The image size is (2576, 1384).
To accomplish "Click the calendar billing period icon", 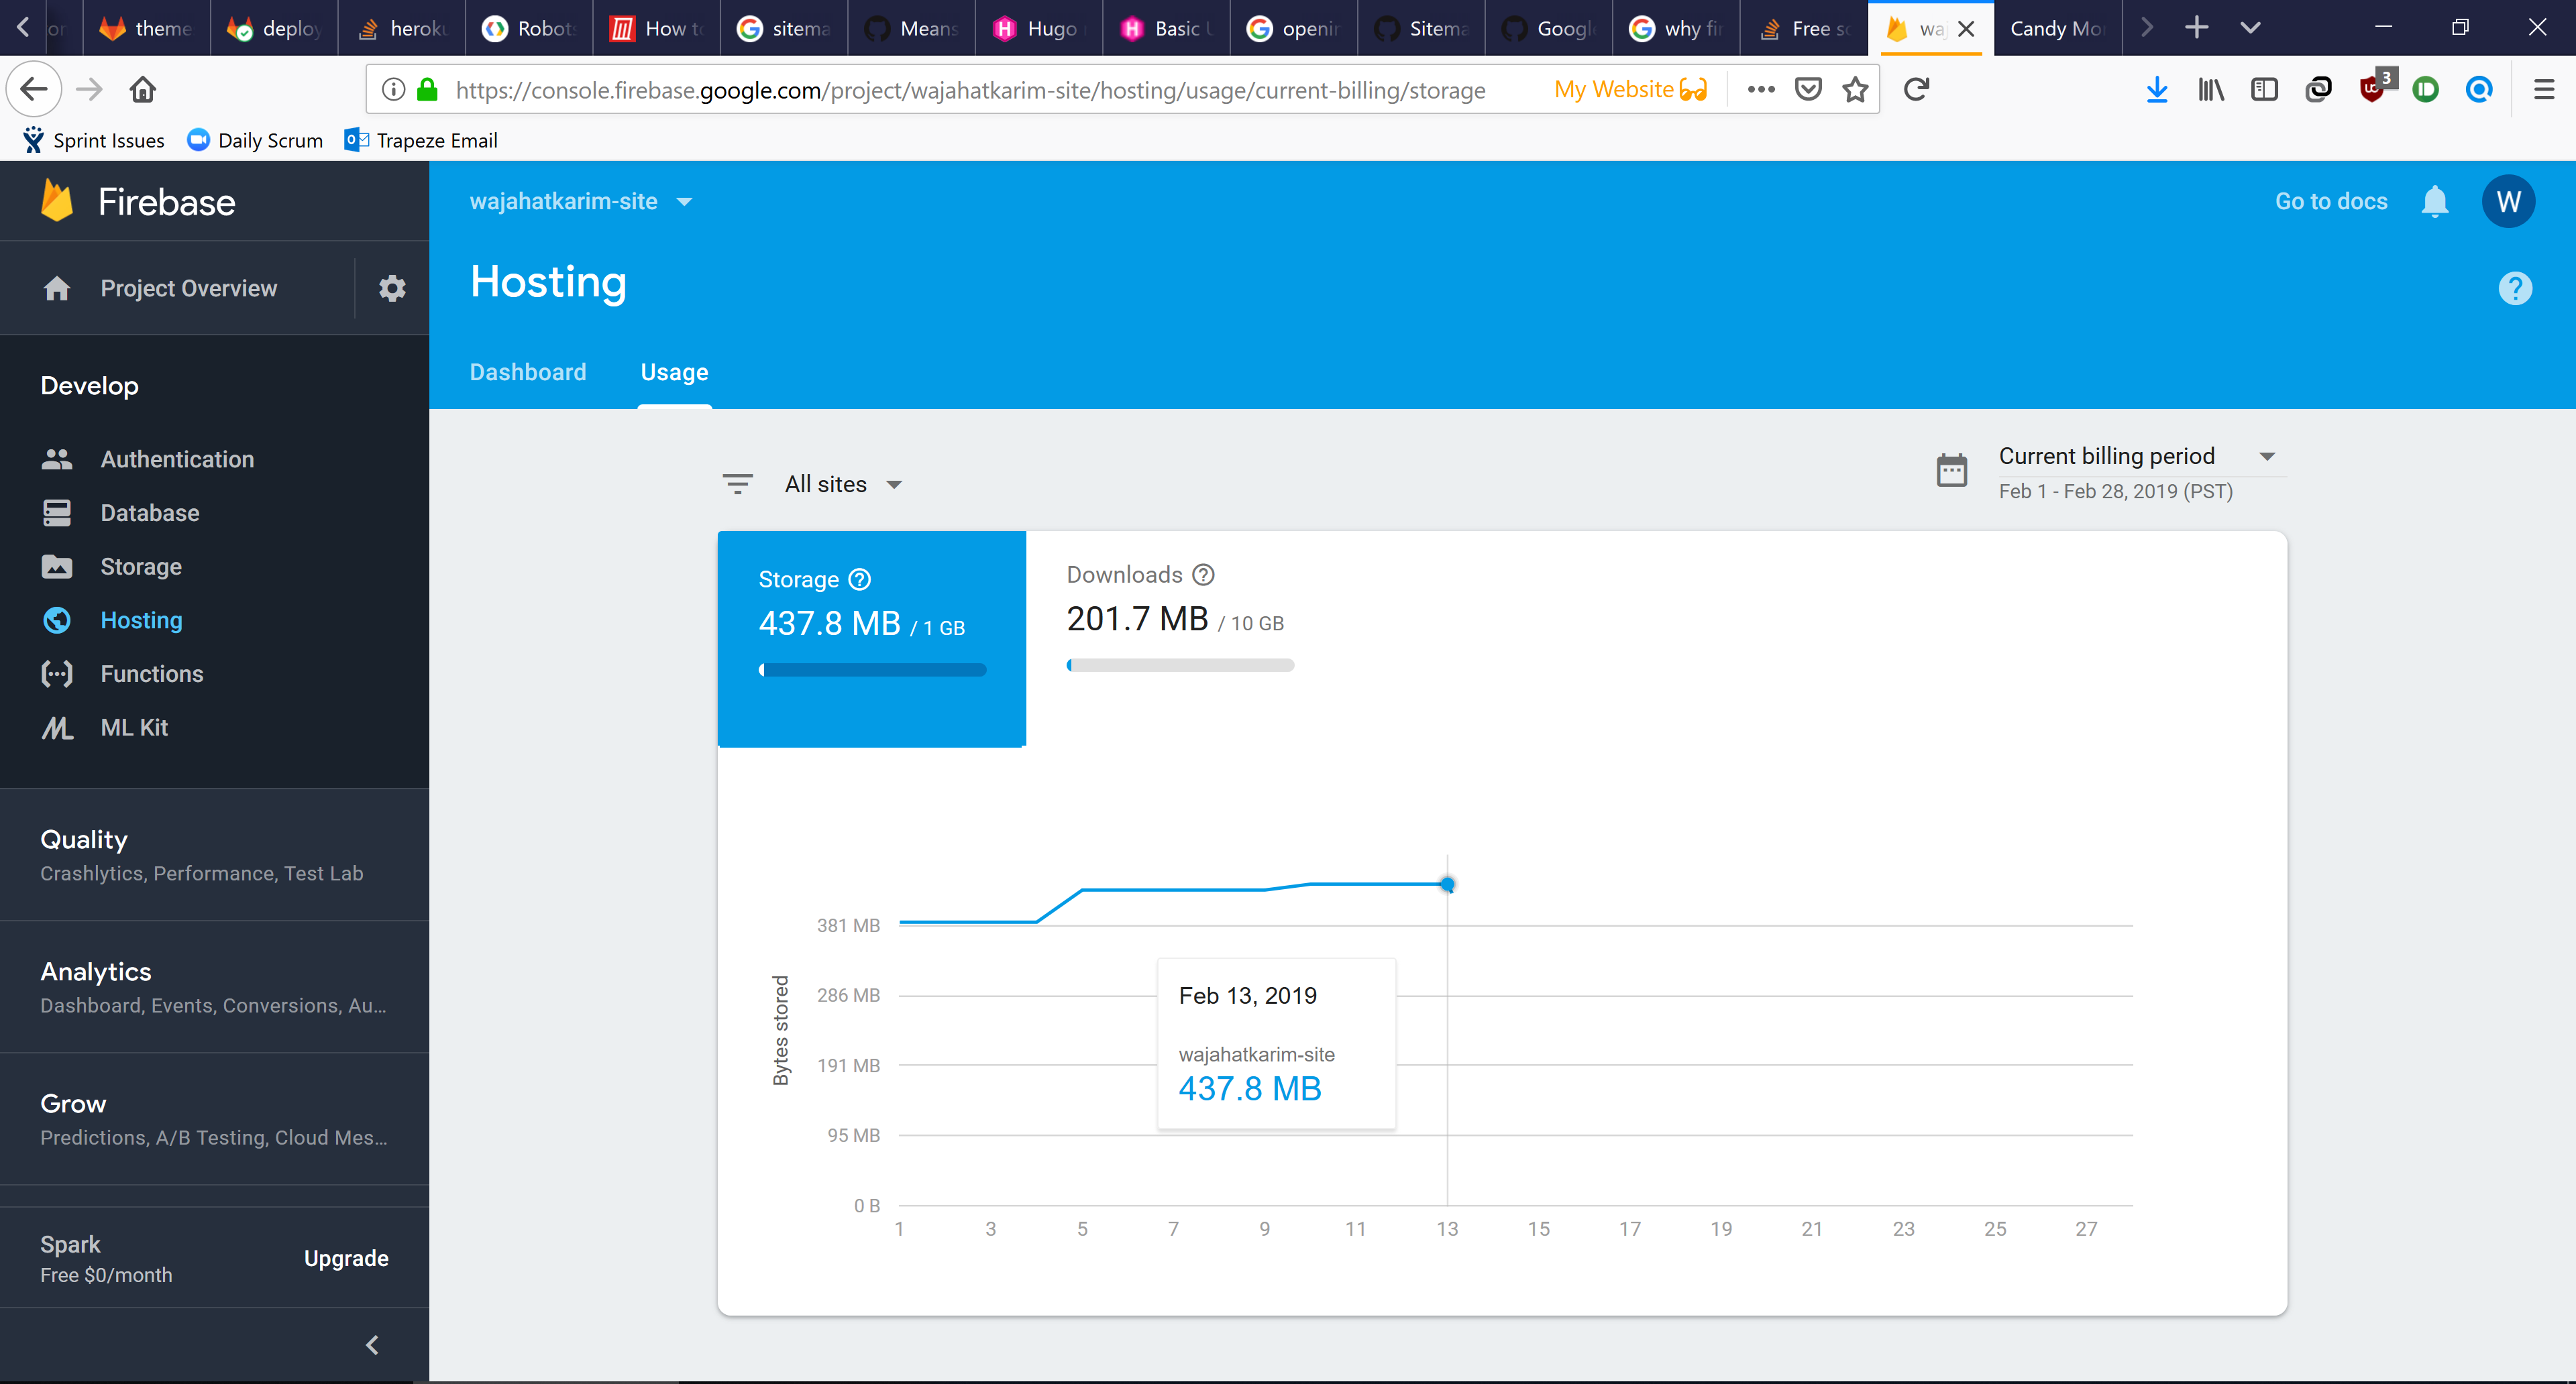I will (1951, 471).
